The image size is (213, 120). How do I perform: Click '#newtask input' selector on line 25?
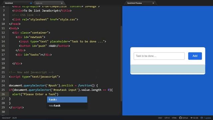tap(65, 90)
